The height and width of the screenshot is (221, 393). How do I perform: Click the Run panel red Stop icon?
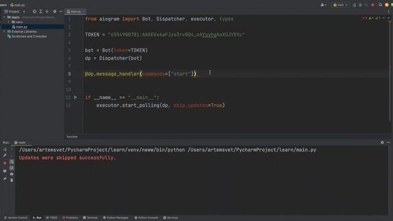(x=5, y=163)
